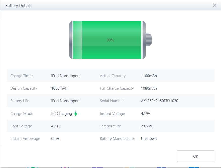Click the Battery Manufacturer Unknown value

coord(149,139)
